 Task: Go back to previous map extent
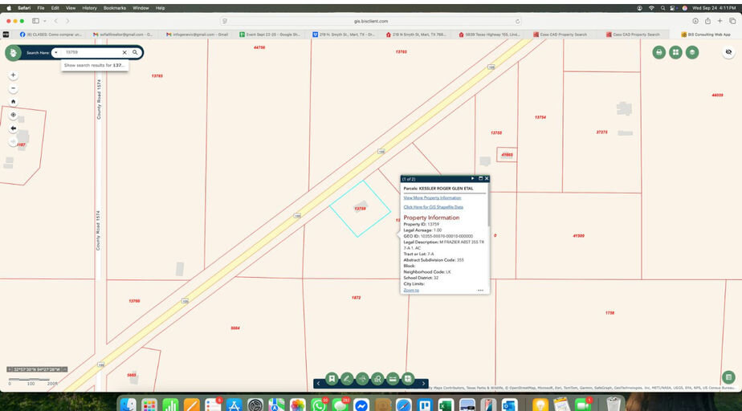pyautogui.click(x=13, y=128)
